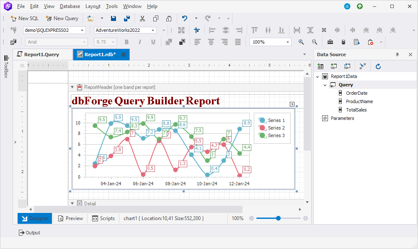The image size is (418, 249).
Task: Click the Undo arrow icon
Action: click(x=184, y=18)
